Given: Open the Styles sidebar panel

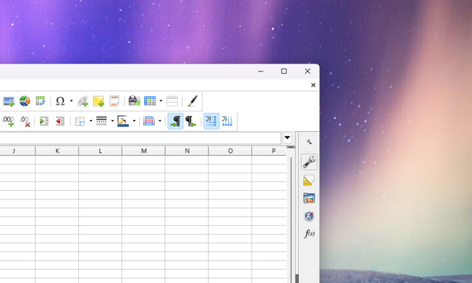Looking at the screenshot, I should 309,180.
